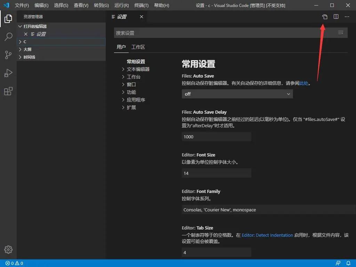Click the VS Code logo icon
This screenshot has width=356, height=267.
click(x=6, y=5)
